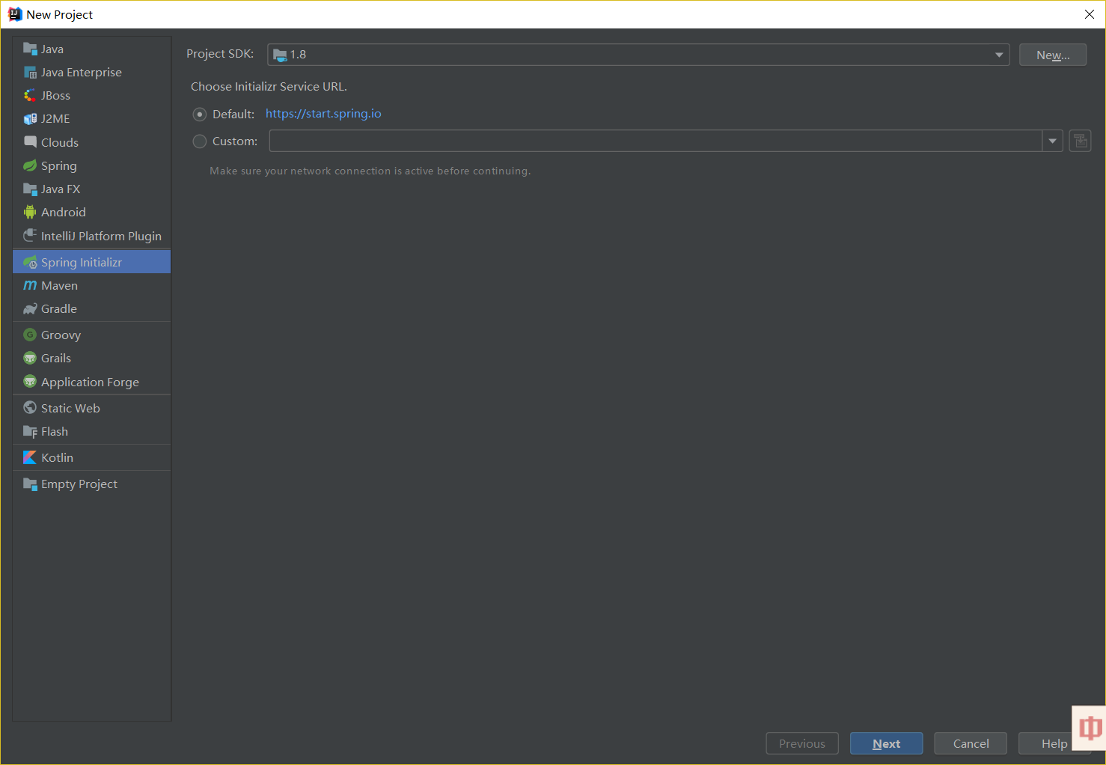Choose the Java Enterprise icon

tap(30, 72)
